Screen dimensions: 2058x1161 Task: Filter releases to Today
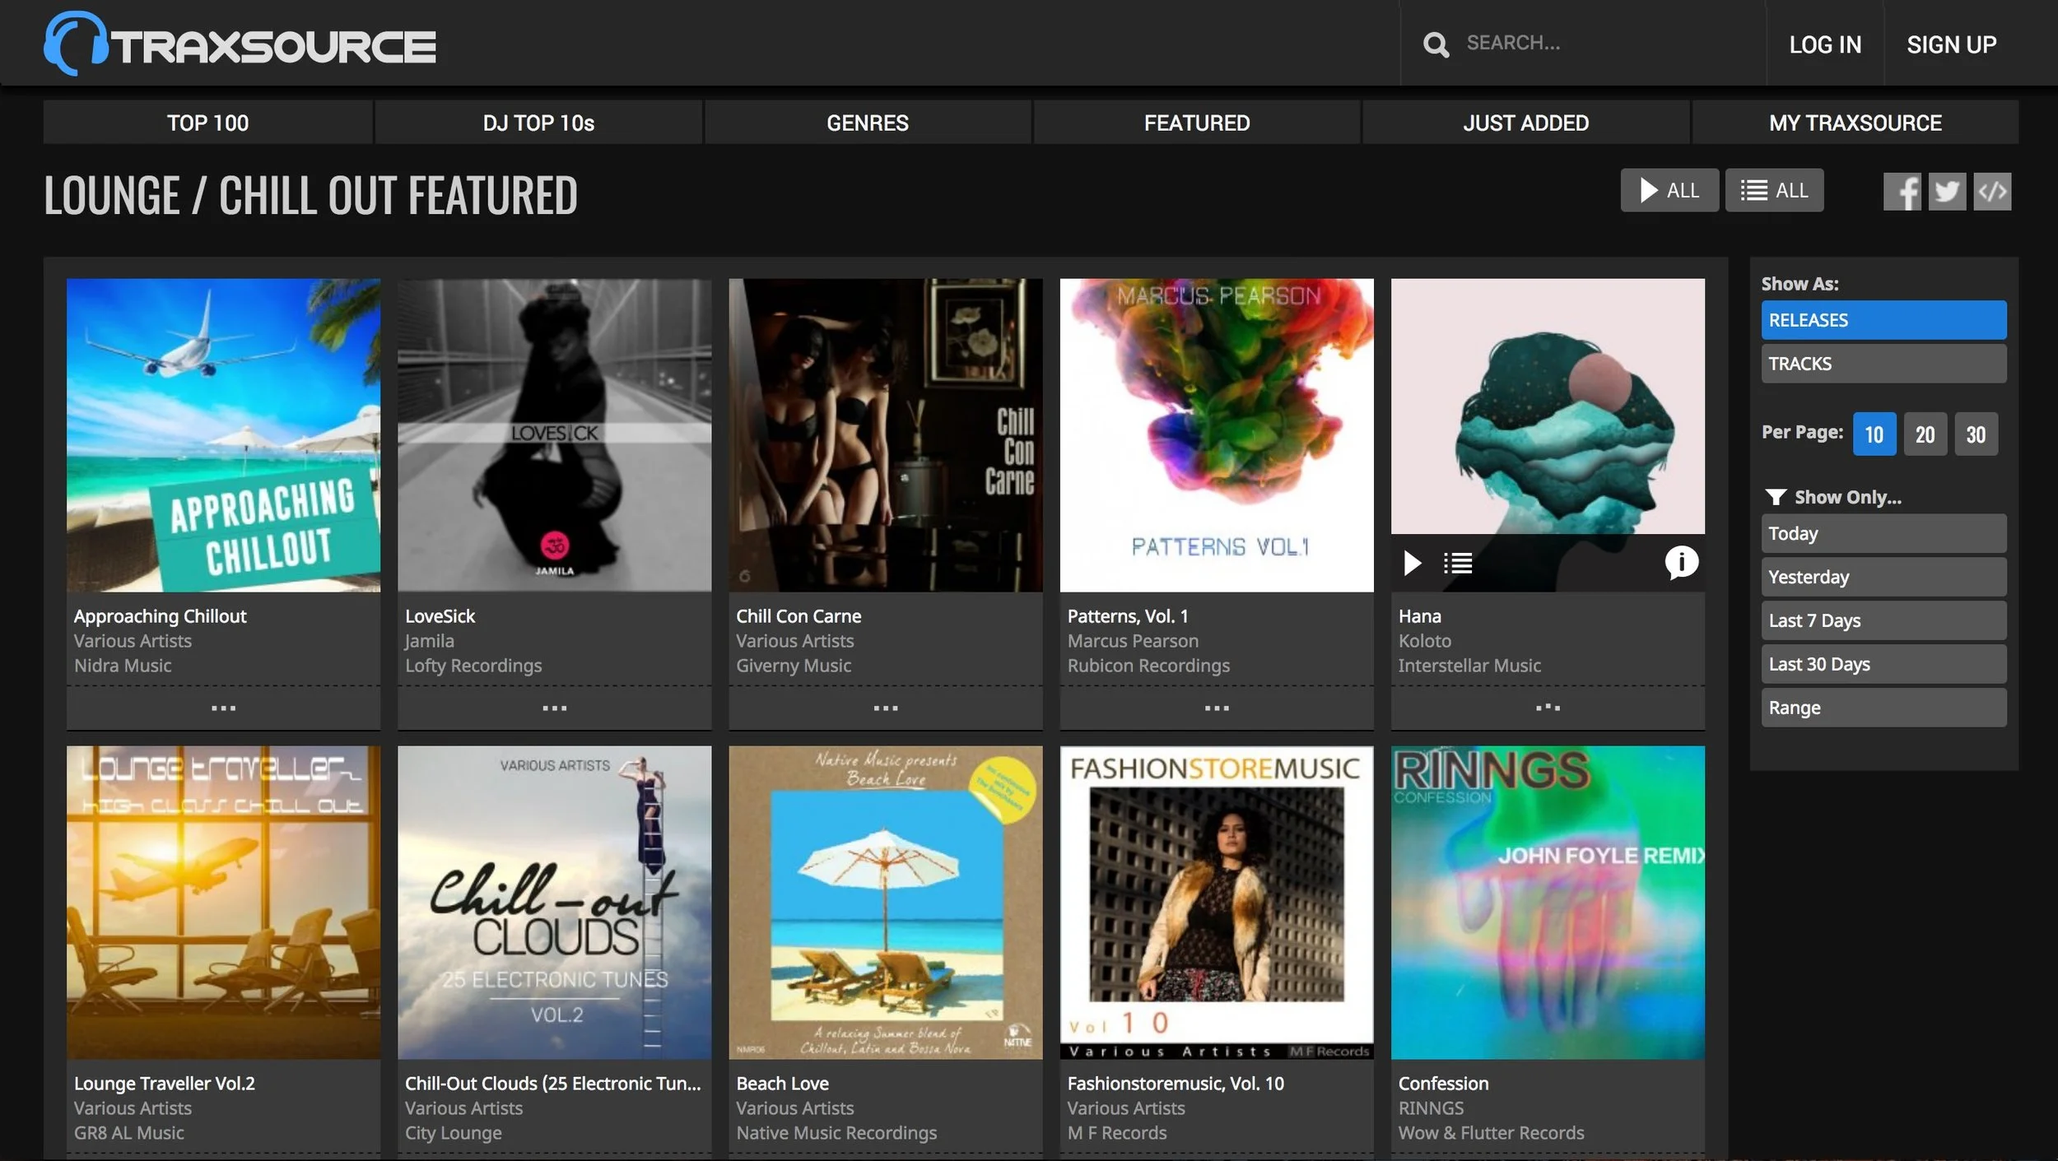(x=1883, y=534)
